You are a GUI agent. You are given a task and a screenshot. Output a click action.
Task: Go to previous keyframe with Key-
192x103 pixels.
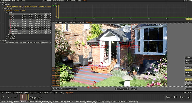pyautogui.click(x=9, y=97)
